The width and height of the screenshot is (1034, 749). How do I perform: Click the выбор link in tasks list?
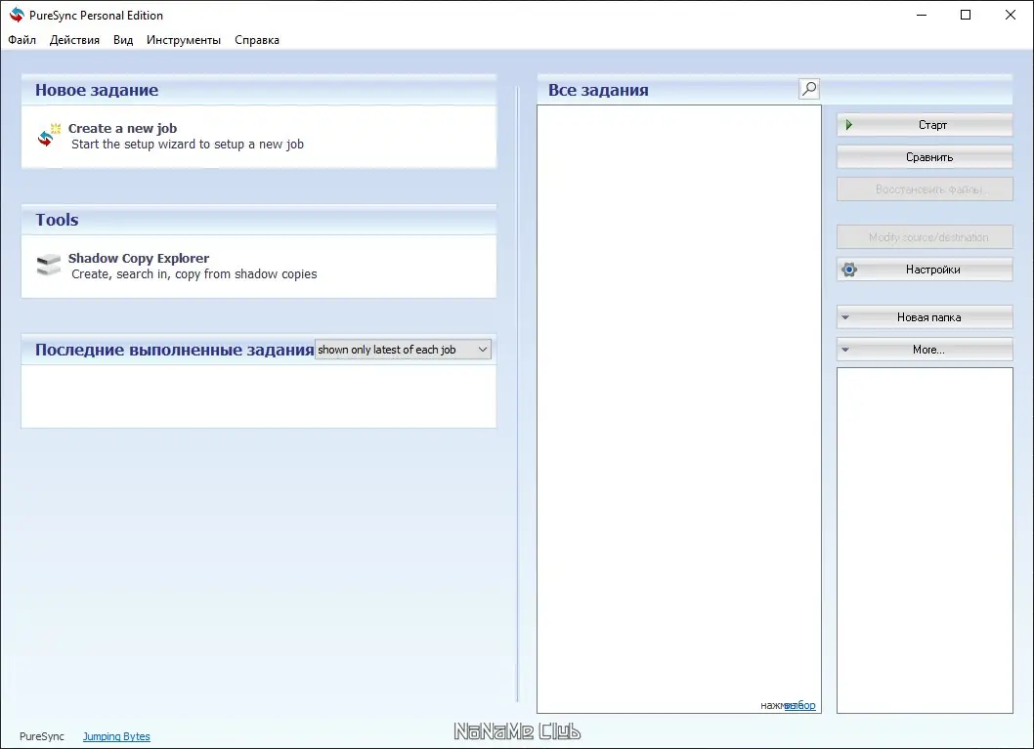(x=800, y=705)
